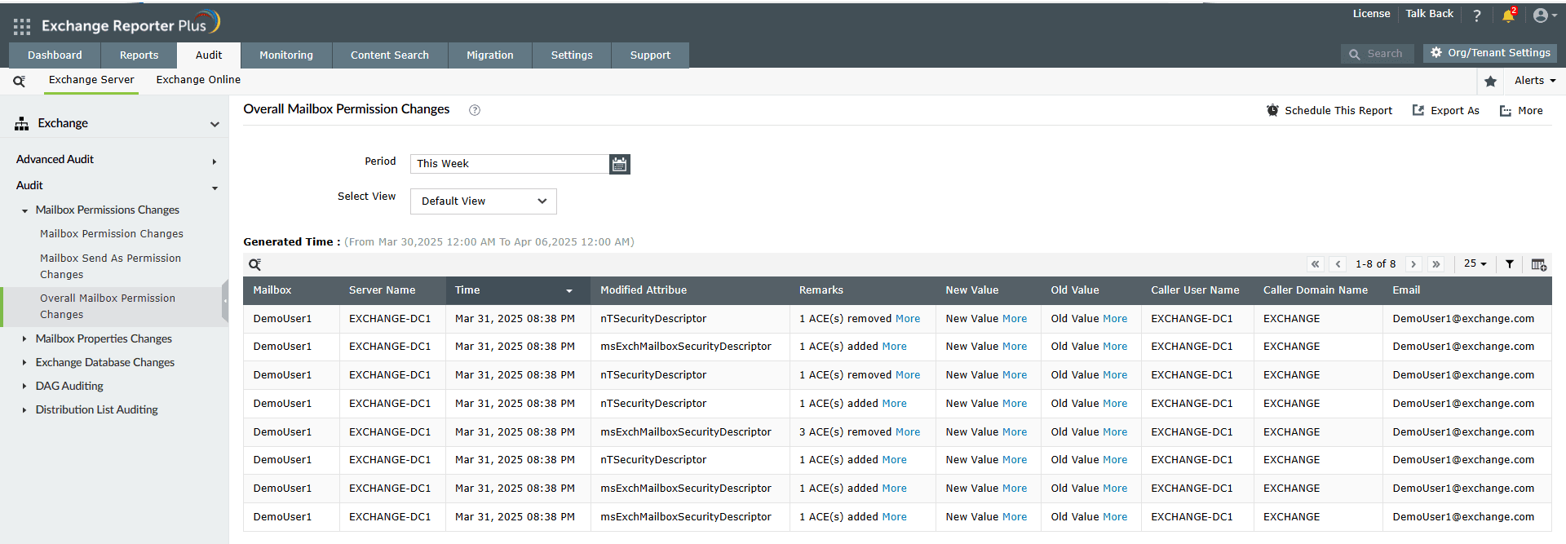This screenshot has height=544, width=1566.
Task: Click the Period input field
Action: [x=510, y=164]
